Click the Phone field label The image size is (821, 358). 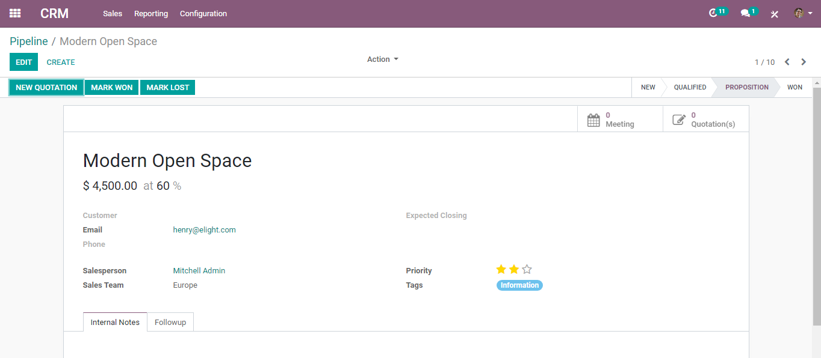[94, 244]
